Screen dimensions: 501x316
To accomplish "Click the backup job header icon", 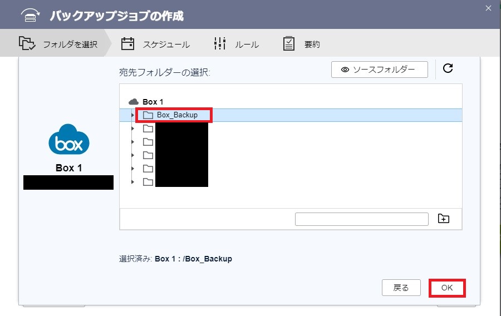I will pos(31,16).
